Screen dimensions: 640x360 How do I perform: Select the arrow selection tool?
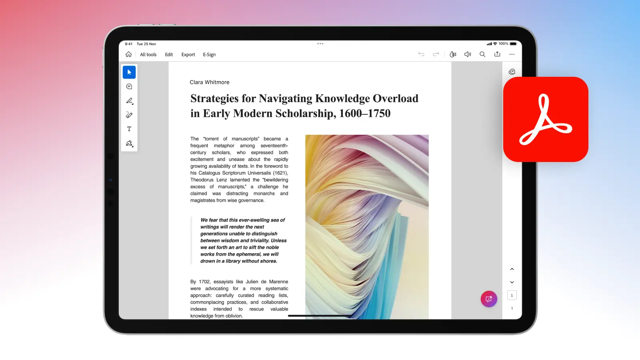pos(129,72)
